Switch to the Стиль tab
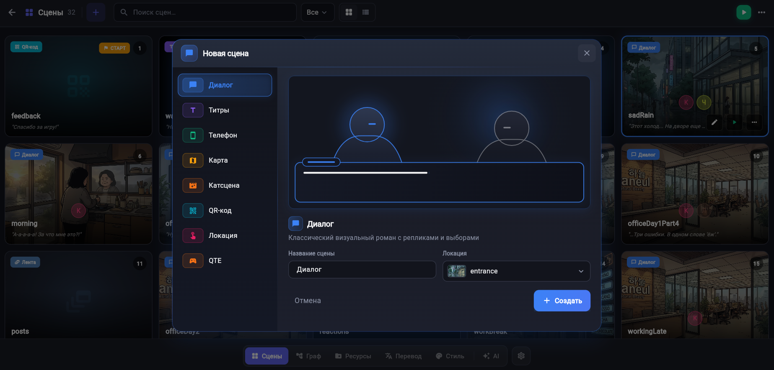774x370 pixels. point(450,356)
